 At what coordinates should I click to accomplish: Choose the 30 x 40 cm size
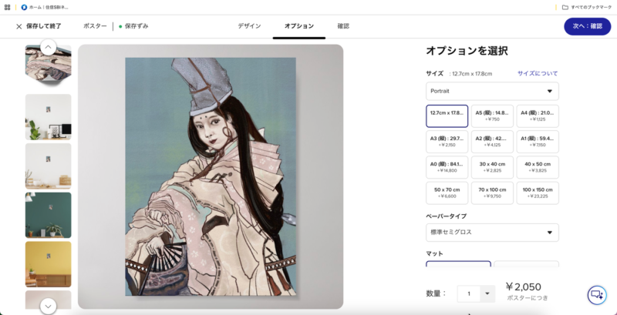[x=492, y=167]
